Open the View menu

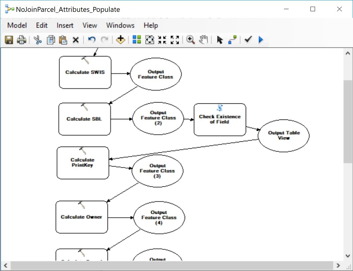(90, 25)
